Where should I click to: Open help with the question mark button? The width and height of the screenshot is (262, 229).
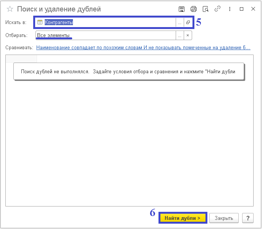point(248,218)
